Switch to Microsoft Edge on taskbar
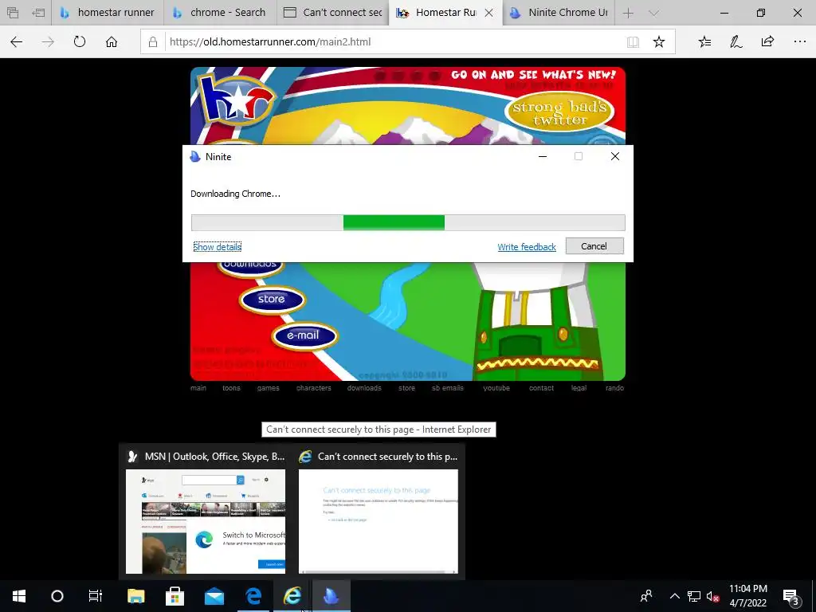Screen dimensions: 816x612 (x=253, y=596)
